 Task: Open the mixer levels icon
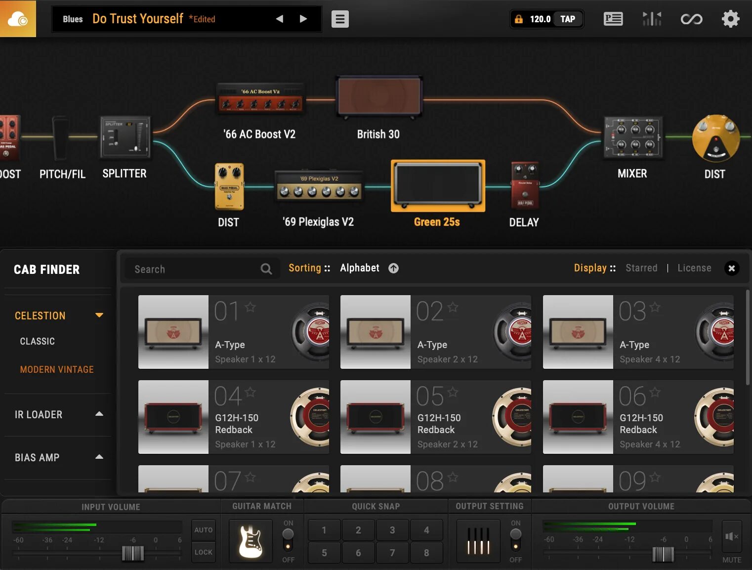click(652, 19)
